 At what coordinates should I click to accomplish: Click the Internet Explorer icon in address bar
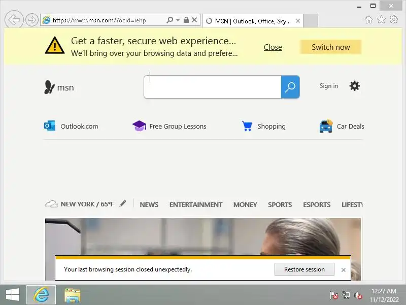coord(46,20)
